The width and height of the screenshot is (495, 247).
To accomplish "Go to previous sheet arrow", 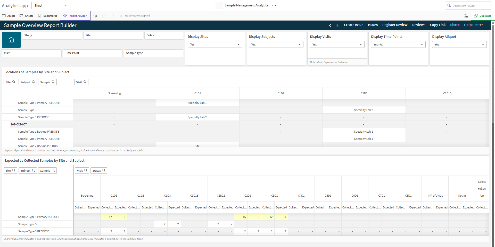I will pyautogui.click(x=330, y=25).
